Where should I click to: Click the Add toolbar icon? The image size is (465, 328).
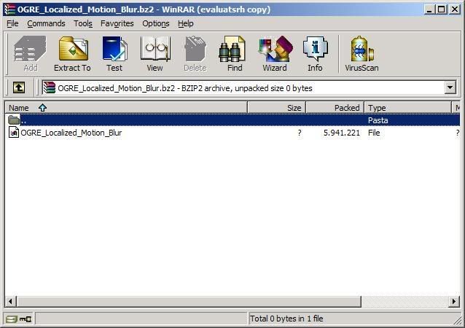pyautogui.click(x=31, y=53)
